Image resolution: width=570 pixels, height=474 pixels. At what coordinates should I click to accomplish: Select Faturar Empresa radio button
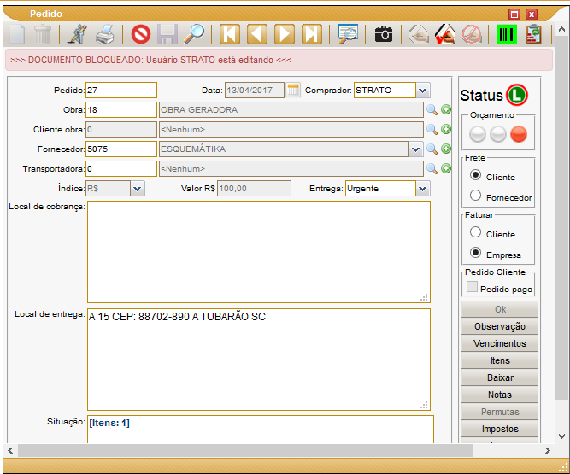pos(475,253)
